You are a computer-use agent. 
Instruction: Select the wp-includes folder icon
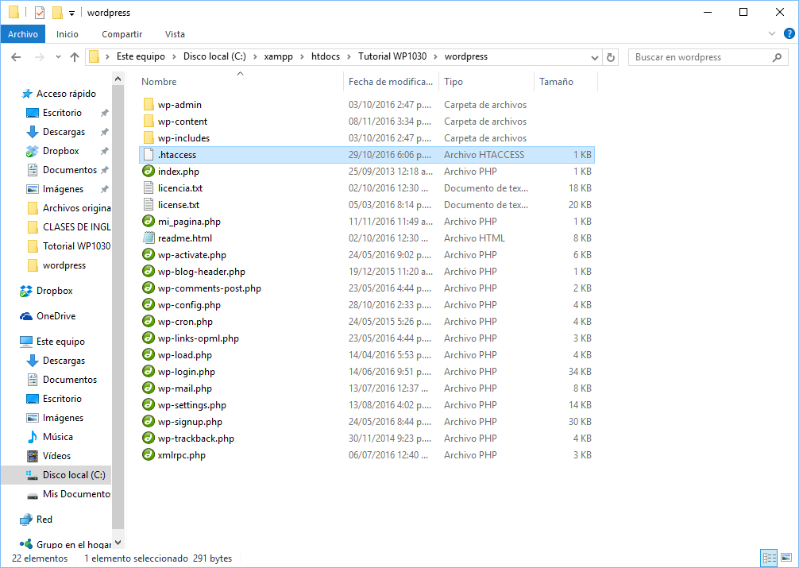coord(149,138)
